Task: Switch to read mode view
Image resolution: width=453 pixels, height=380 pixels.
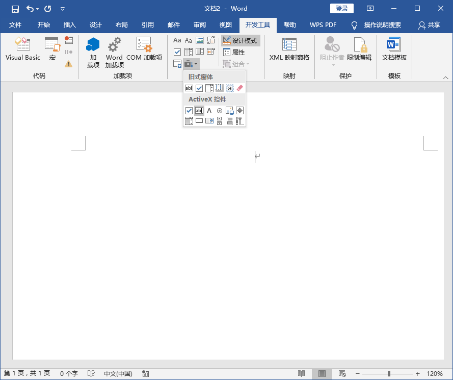Action: point(301,374)
